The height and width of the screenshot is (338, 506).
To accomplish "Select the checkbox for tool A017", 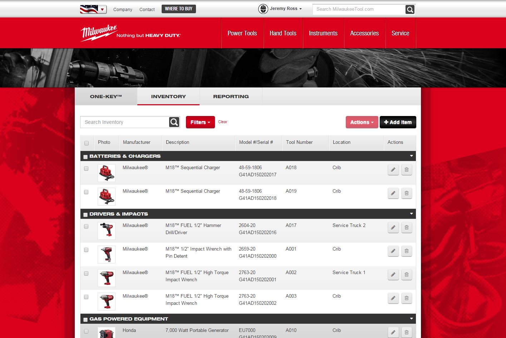I will [x=86, y=226].
